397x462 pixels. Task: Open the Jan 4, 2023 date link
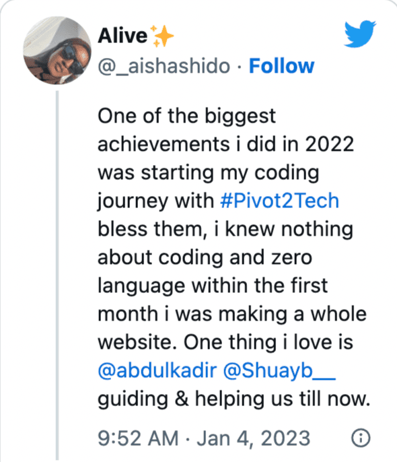click(254, 438)
